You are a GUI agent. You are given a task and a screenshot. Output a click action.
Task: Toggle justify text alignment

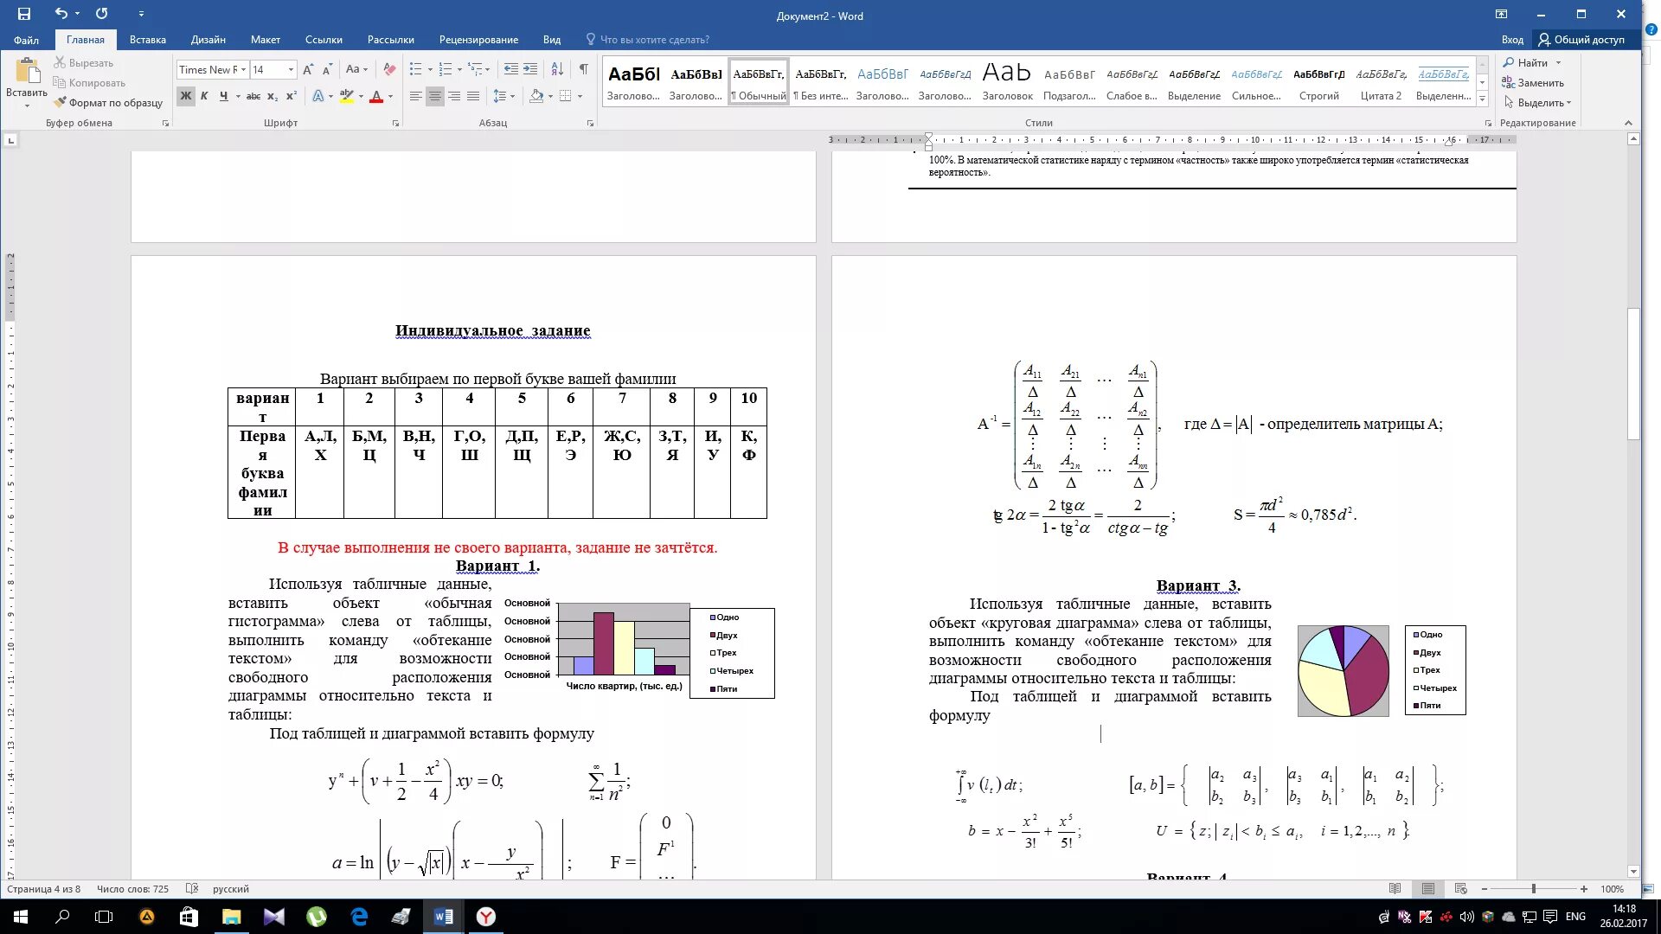473,96
